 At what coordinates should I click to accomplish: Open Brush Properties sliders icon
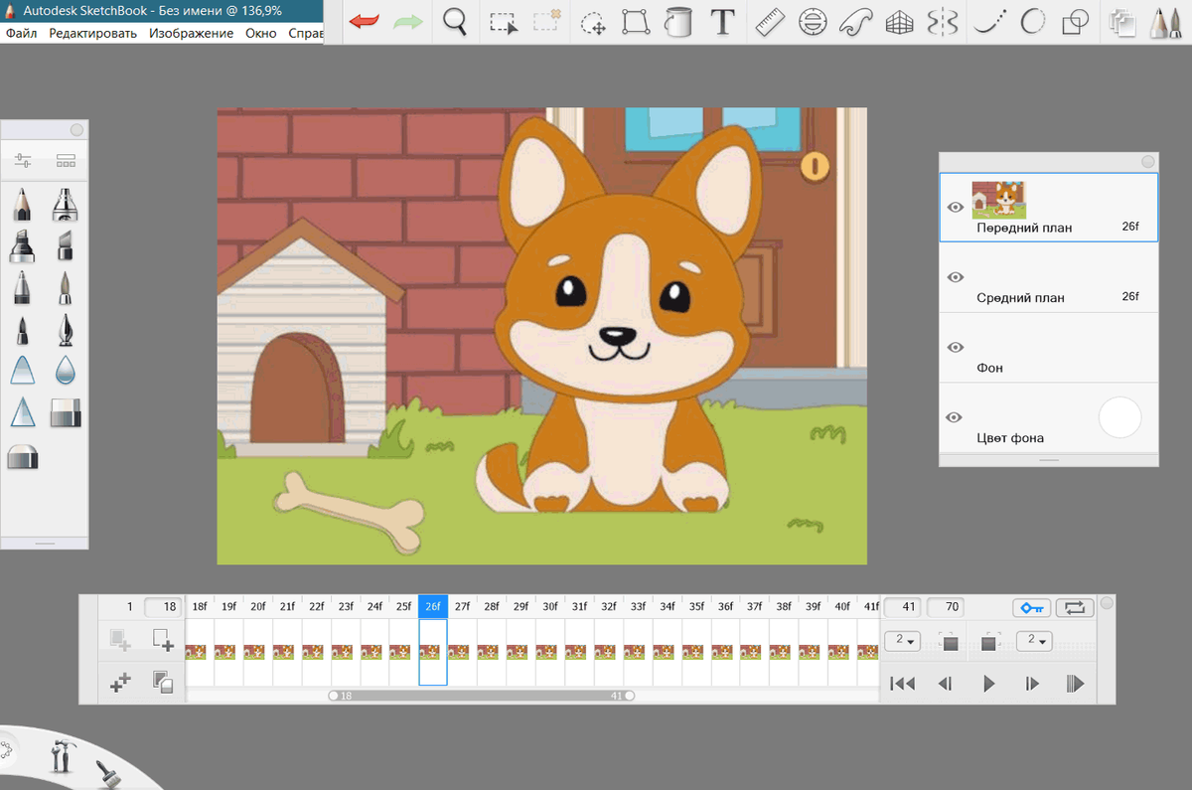point(25,160)
